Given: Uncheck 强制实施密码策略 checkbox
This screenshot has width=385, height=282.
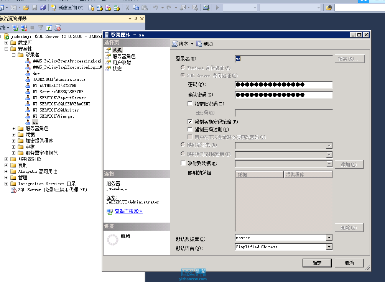Looking at the screenshot, I should [x=190, y=121].
